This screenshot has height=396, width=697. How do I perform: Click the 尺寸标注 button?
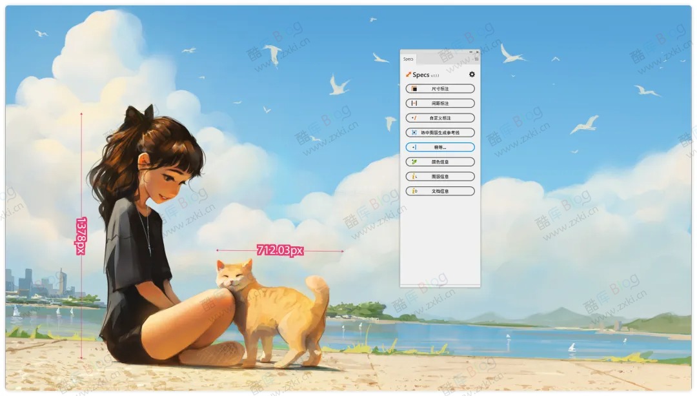(x=439, y=88)
